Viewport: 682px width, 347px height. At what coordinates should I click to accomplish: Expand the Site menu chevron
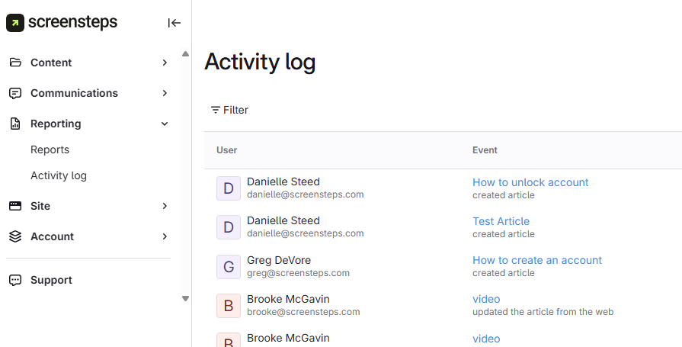(x=165, y=206)
